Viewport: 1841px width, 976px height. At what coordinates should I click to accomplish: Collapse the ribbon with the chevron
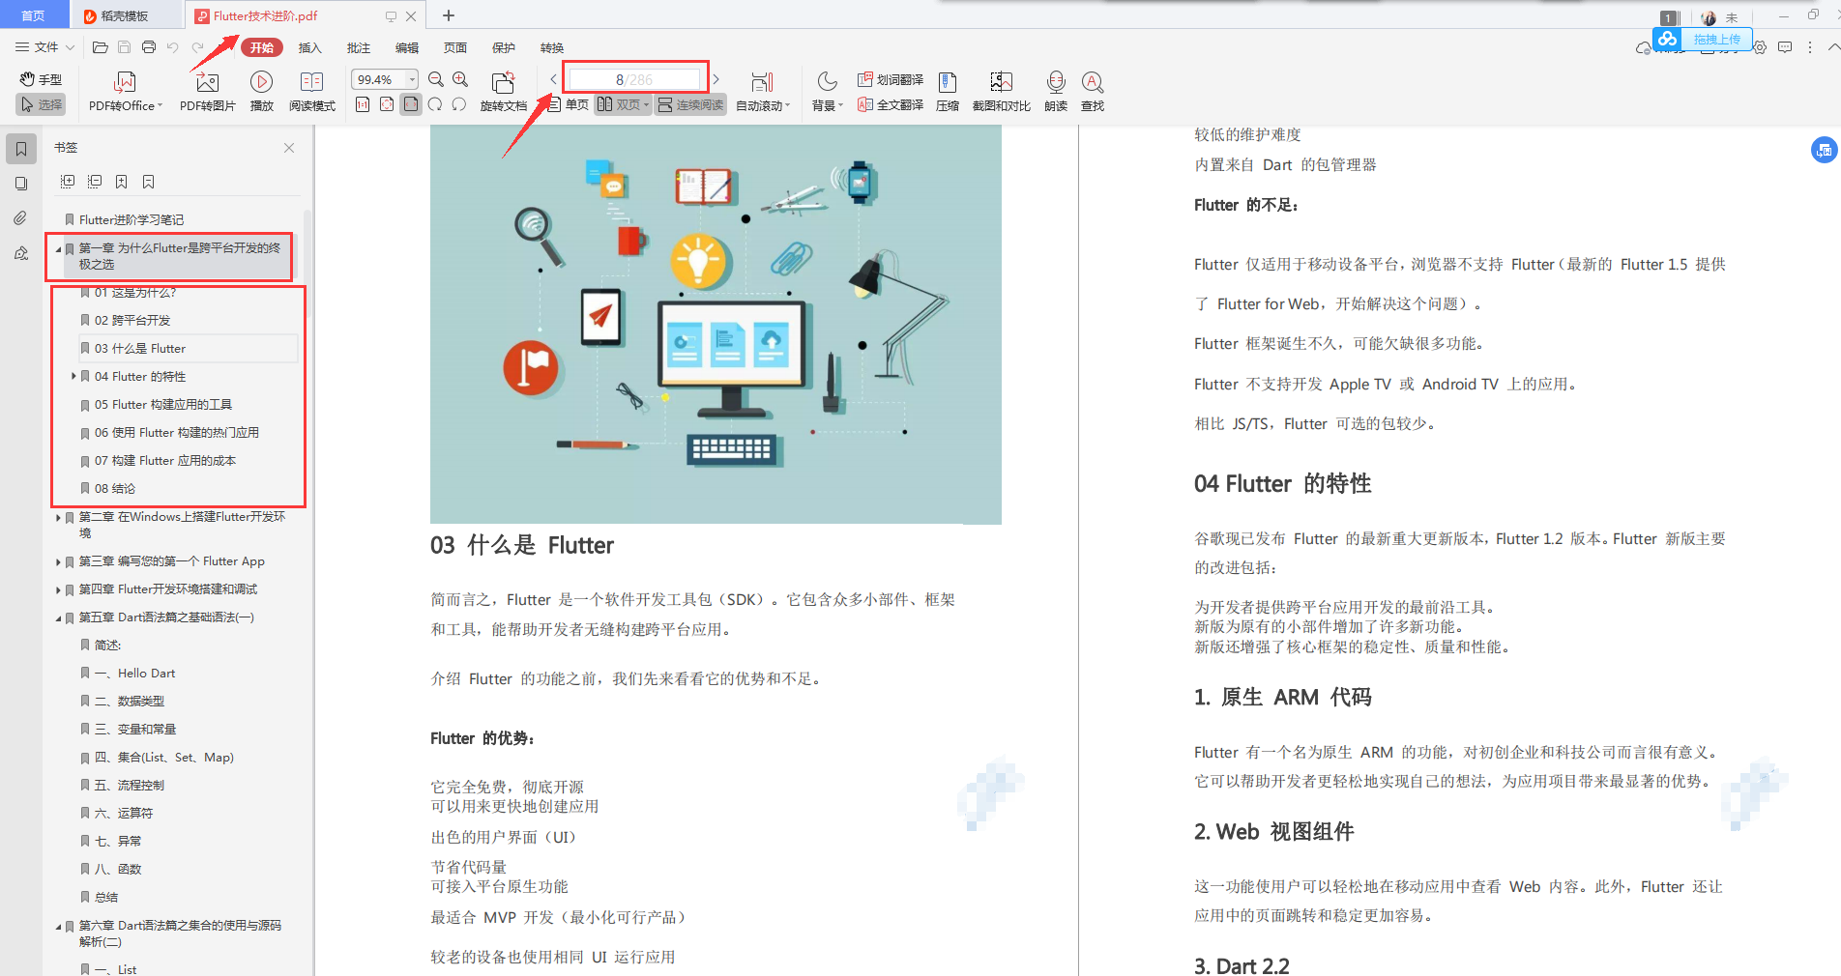1832,46
